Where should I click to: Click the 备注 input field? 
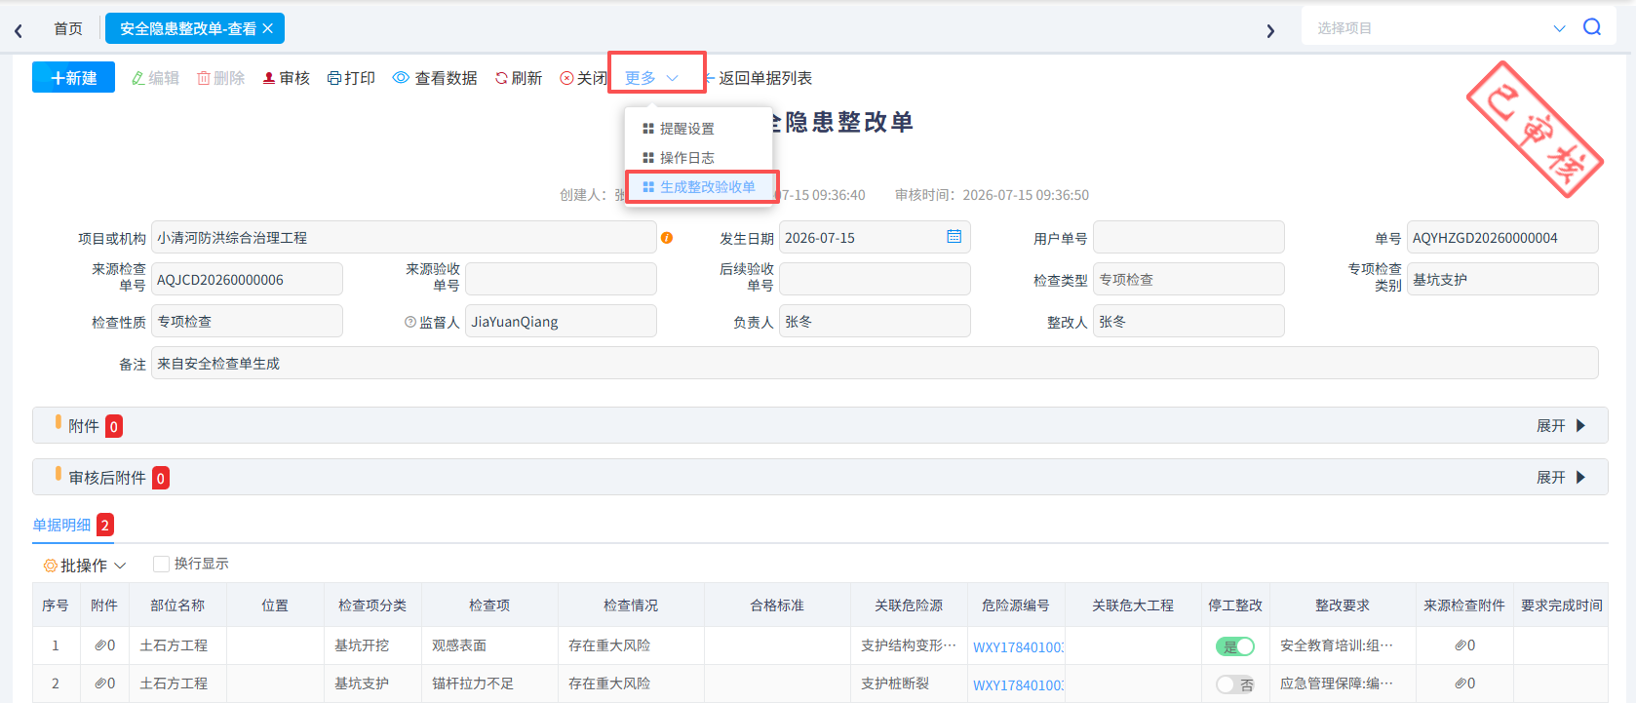coord(875,364)
